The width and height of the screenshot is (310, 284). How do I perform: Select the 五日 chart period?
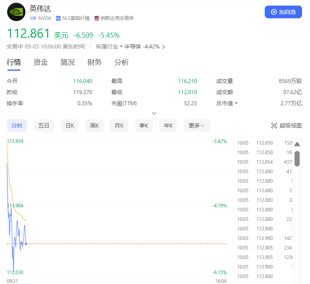pyautogui.click(x=44, y=126)
